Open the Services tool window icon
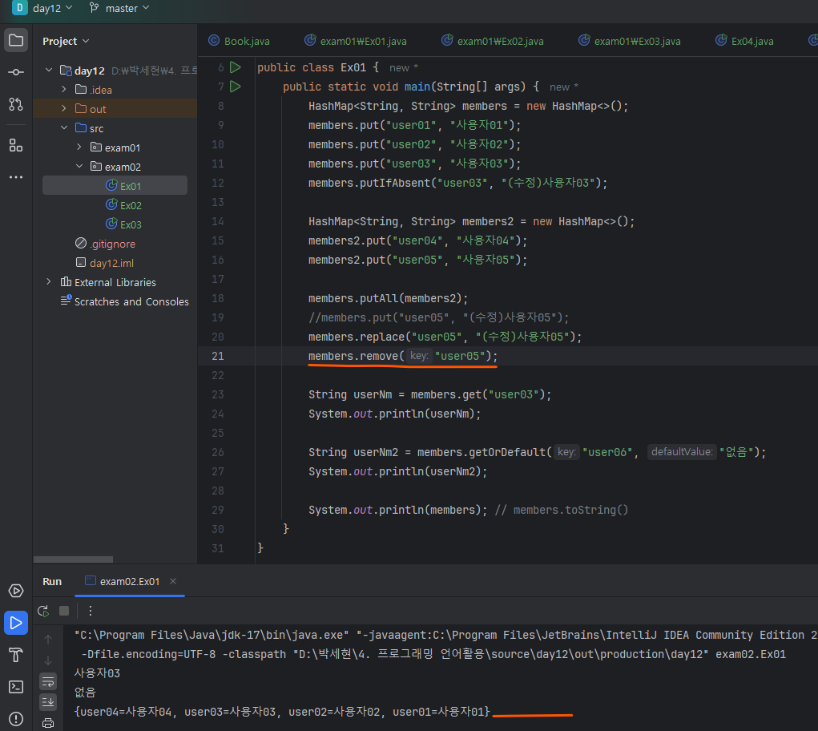 pos(16,591)
